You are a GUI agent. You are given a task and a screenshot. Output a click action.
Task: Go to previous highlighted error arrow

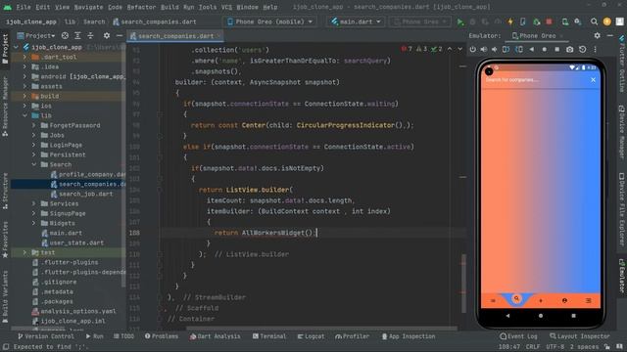450,49
